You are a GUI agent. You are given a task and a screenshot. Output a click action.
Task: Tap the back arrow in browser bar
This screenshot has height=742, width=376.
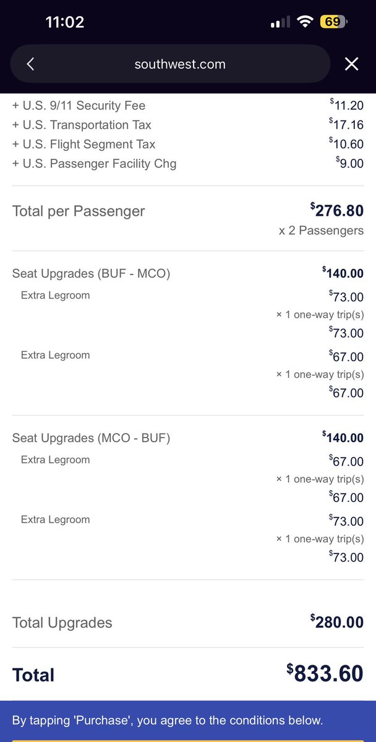(31, 64)
